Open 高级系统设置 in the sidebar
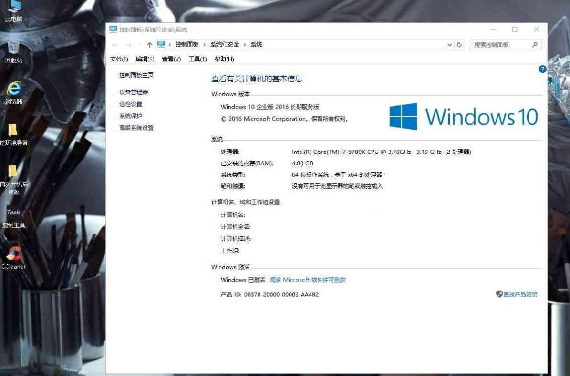The height and width of the screenshot is (376, 570). tap(137, 128)
